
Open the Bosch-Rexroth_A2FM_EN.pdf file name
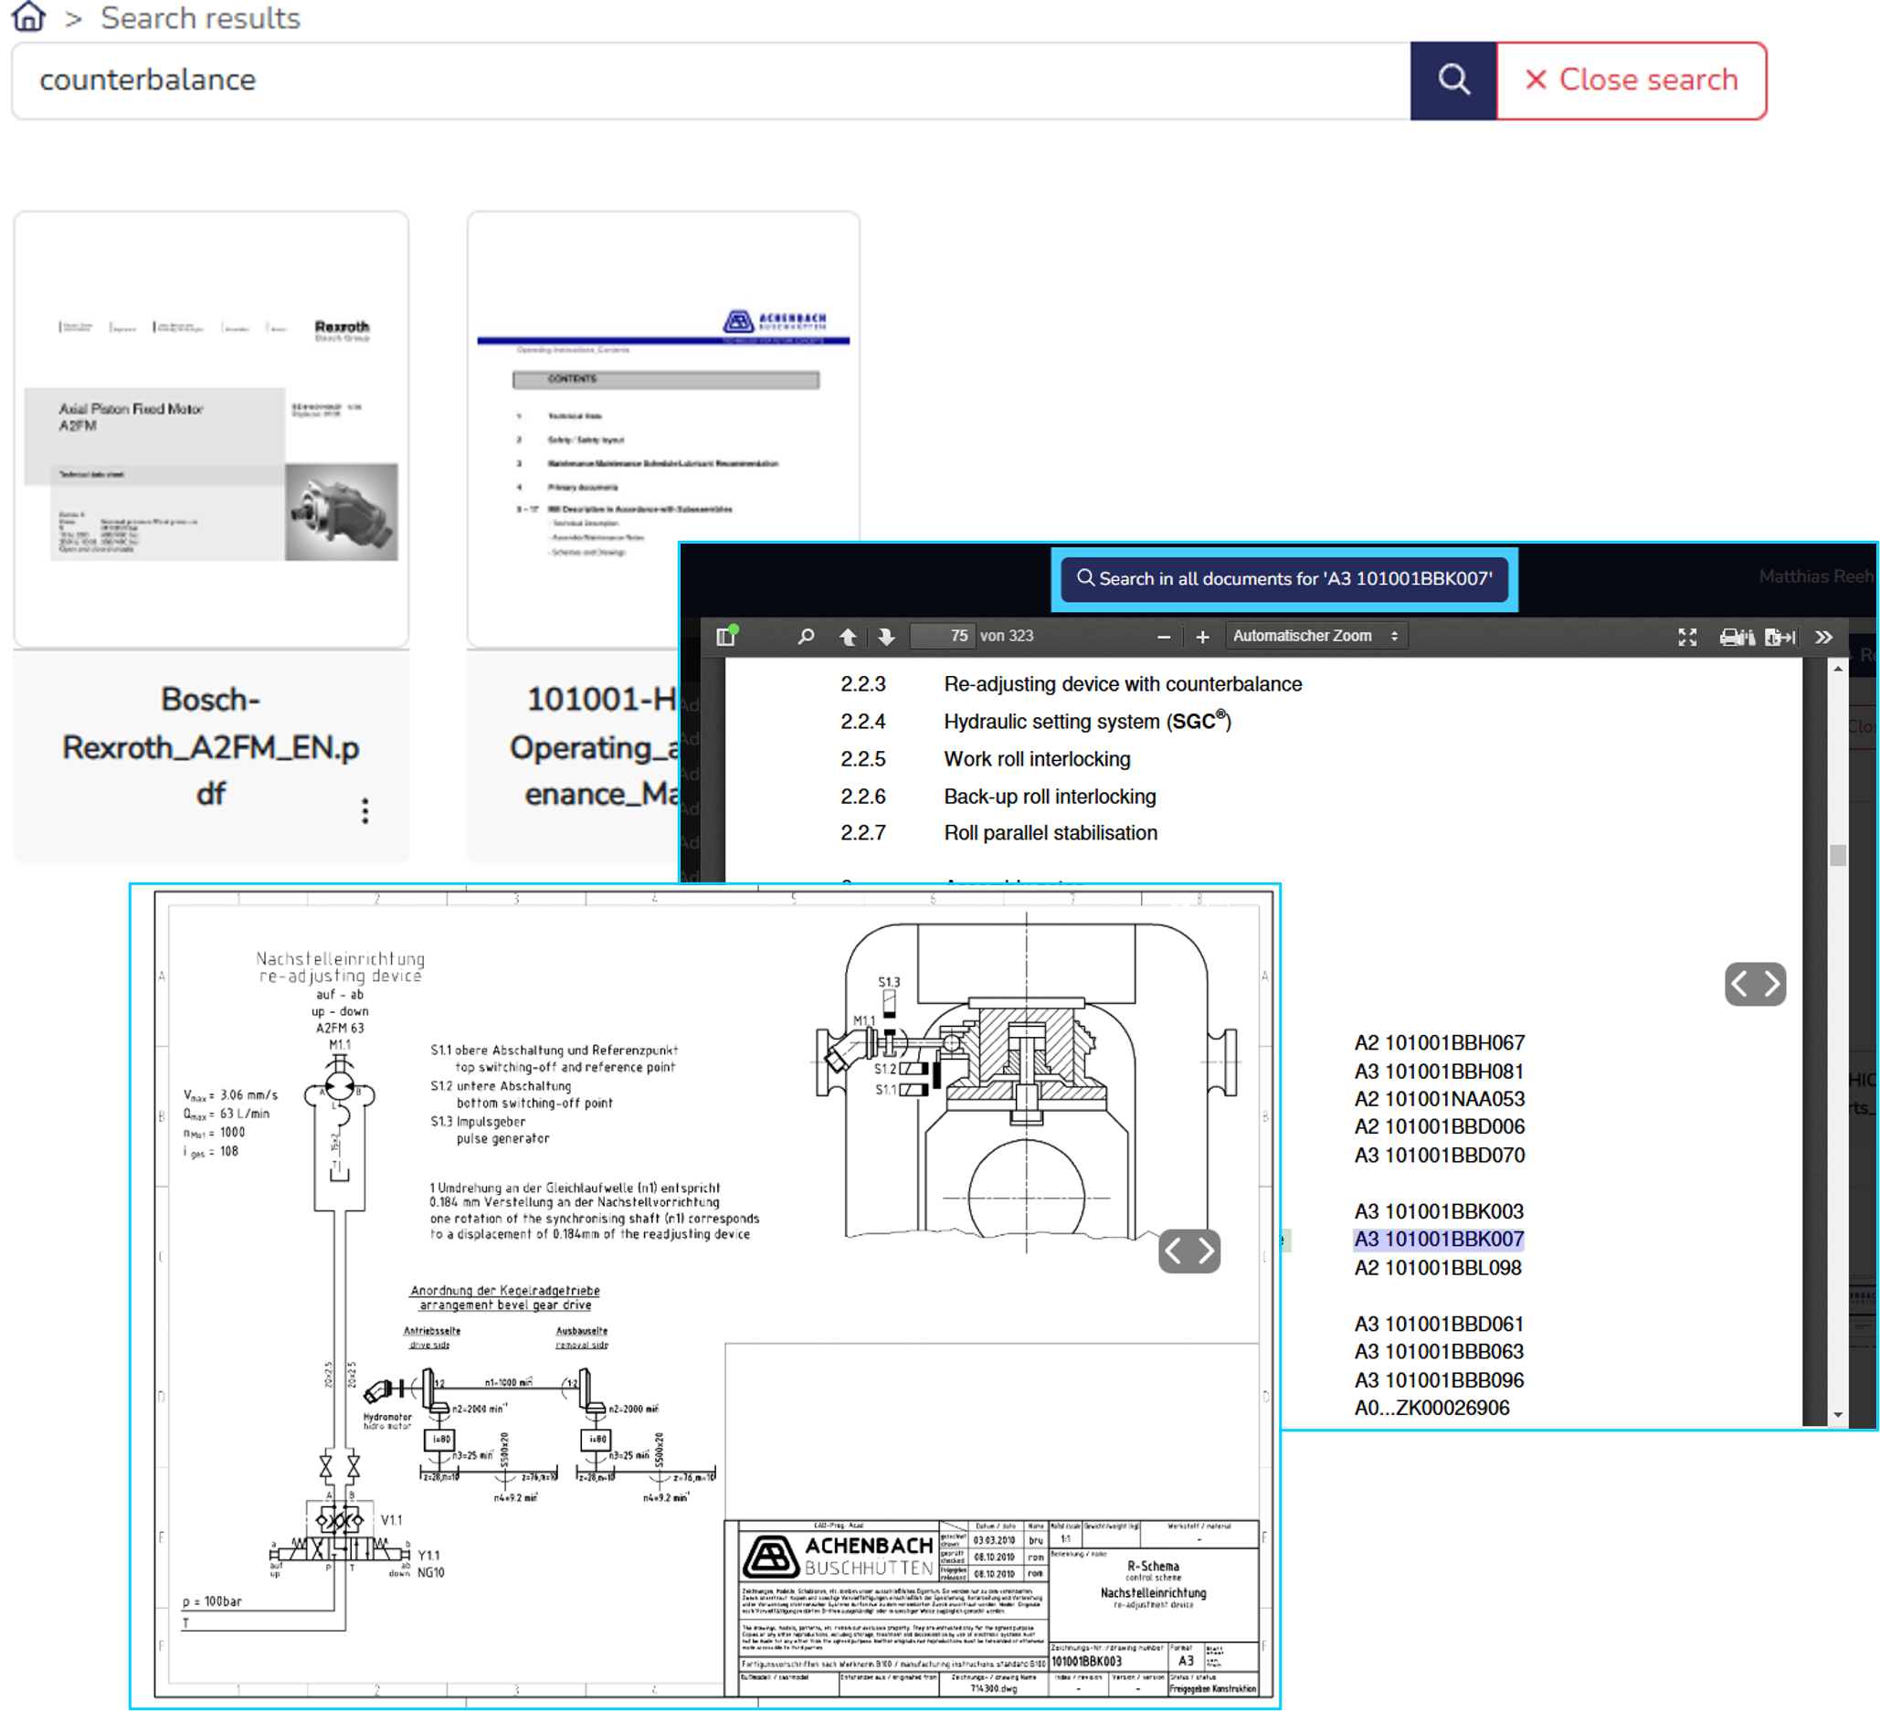[211, 746]
